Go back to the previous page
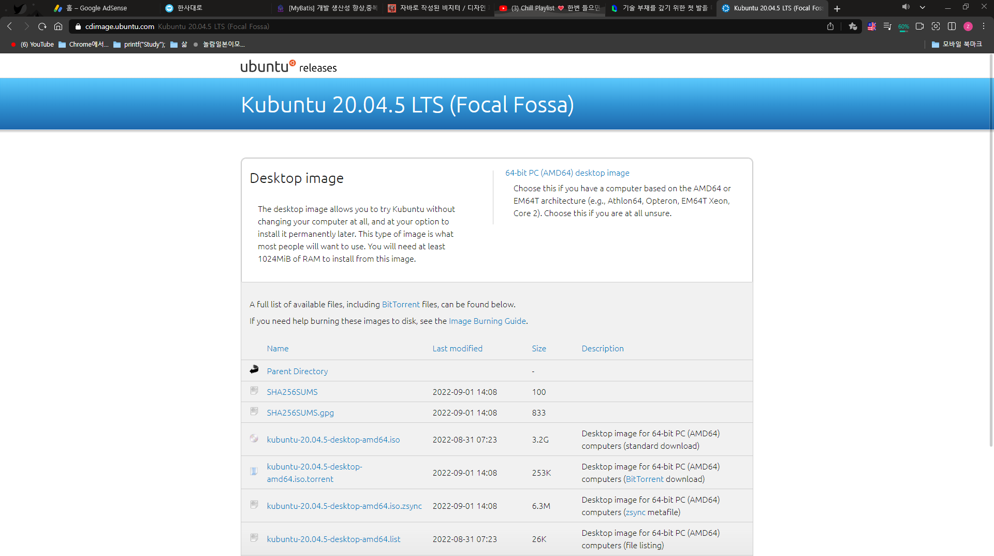 coord(10,26)
